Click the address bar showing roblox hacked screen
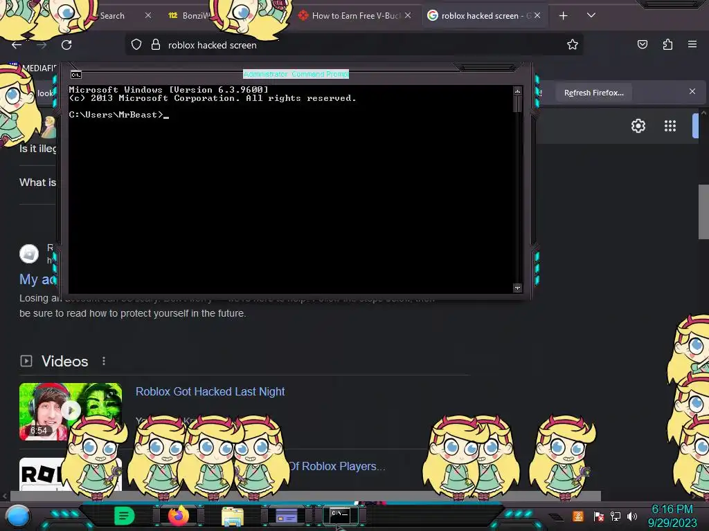709x531 pixels. (354, 45)
